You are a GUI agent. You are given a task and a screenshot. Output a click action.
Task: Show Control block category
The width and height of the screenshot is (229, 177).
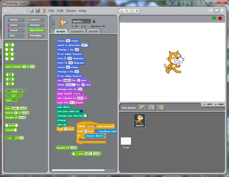(36, 20)
